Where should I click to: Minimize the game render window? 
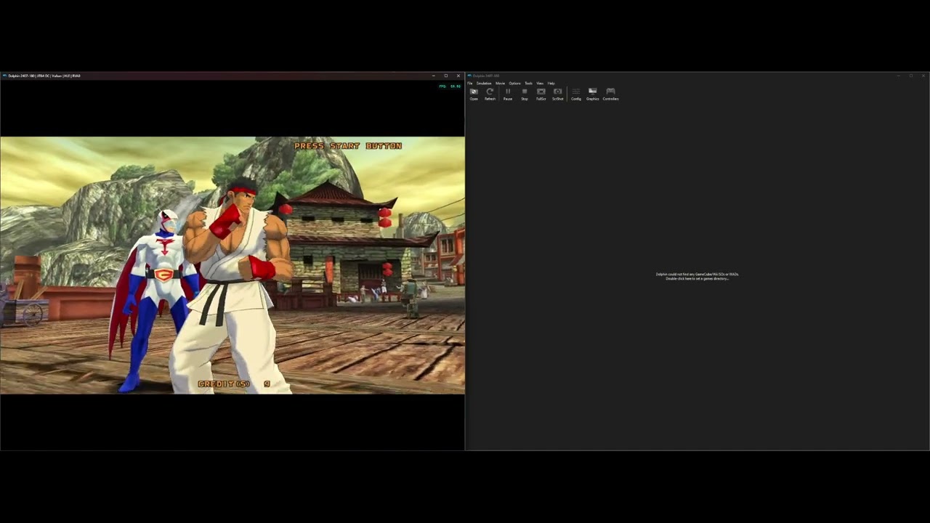434,76
